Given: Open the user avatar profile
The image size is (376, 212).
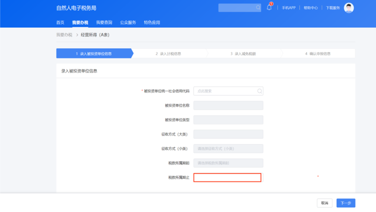Looking at the screenshot, I should (349, 8).
